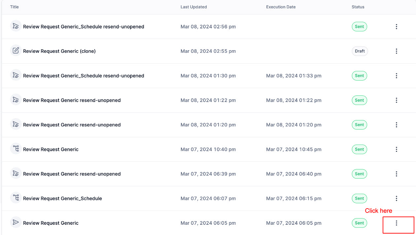Click the draft edit icon beside Review Request Generic (clone)
Screen dimensions: 416x235
[x=16, y=51]
